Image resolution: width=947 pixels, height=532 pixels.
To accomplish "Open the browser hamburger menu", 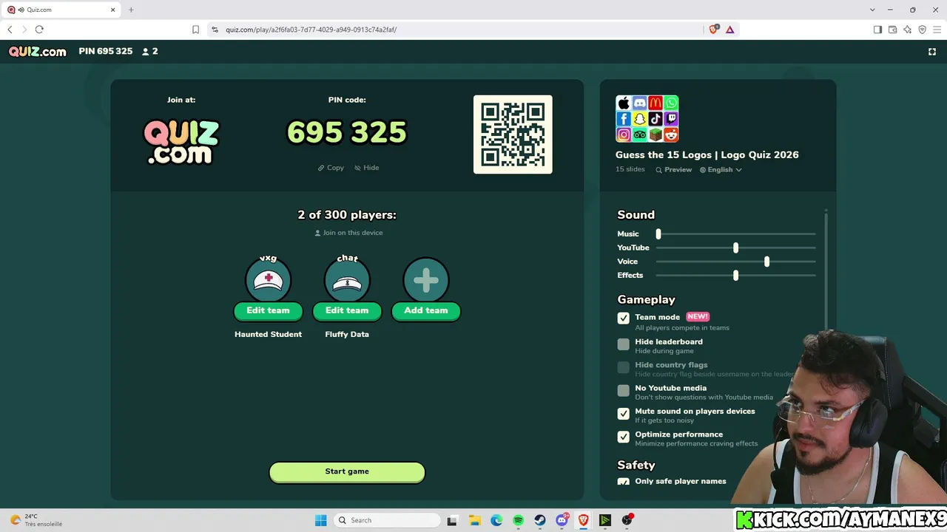I will click(x=937, y=30).
